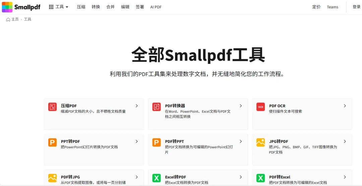Click description 把PowerPoint幻灯片转换为PDF文档
This screenshot has height=186, width=362.
pyautogui.click(x=89, y=147)
